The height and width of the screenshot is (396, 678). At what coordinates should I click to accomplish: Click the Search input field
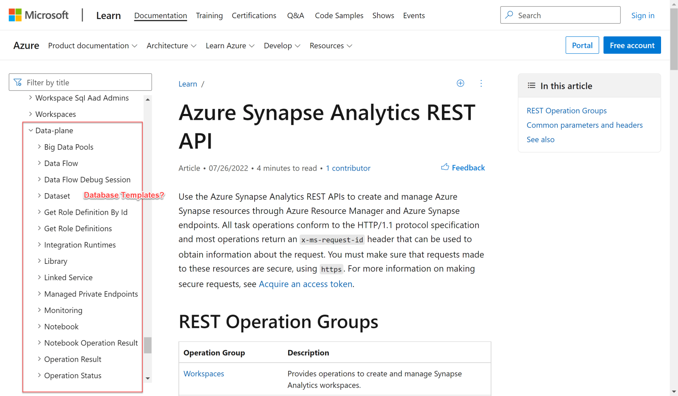click(x=560, y=15)
